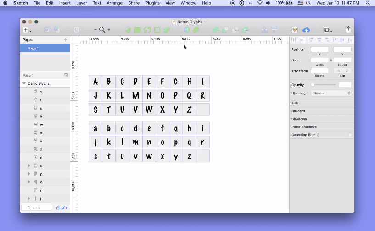
Task: Click the align horizontal center icon
Action: (319, 40)
